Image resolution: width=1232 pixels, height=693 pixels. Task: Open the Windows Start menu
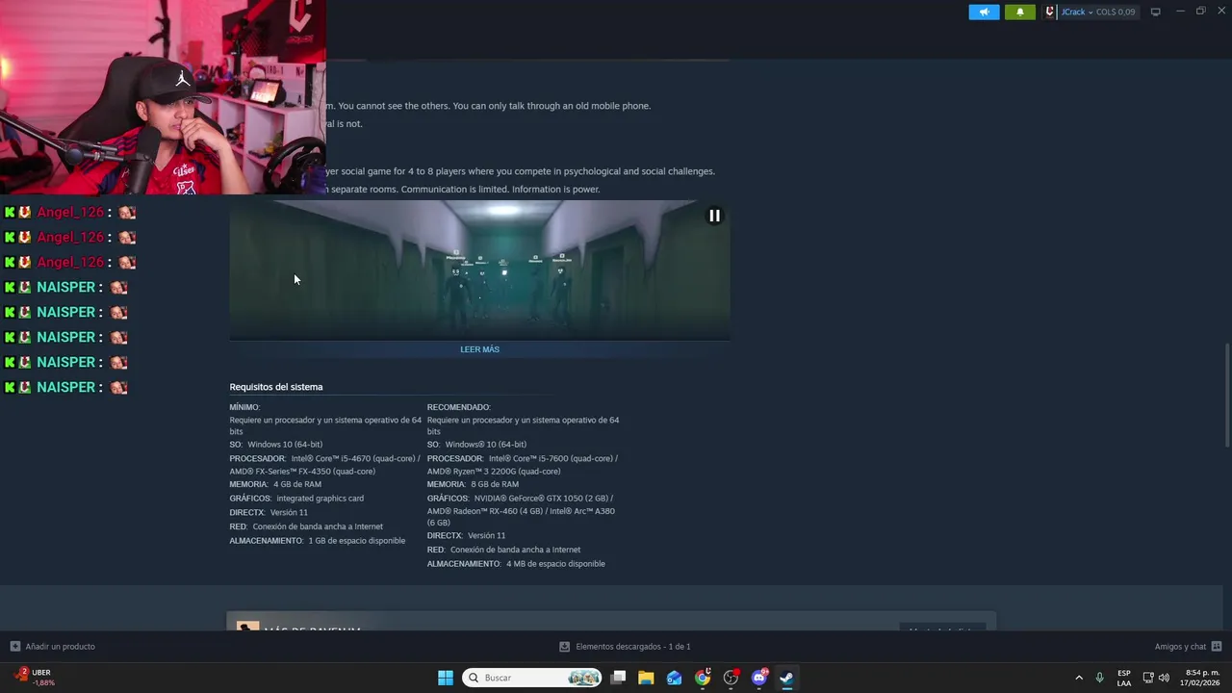(446, 678)
